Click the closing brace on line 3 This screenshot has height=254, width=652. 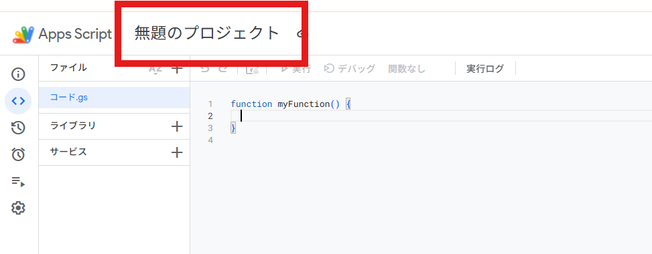click(x=233, y=128)
